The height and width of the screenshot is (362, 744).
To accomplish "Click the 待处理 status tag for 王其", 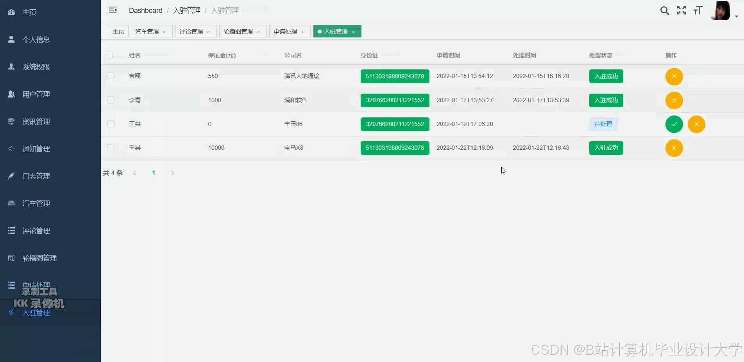I will tap(603, 124).
